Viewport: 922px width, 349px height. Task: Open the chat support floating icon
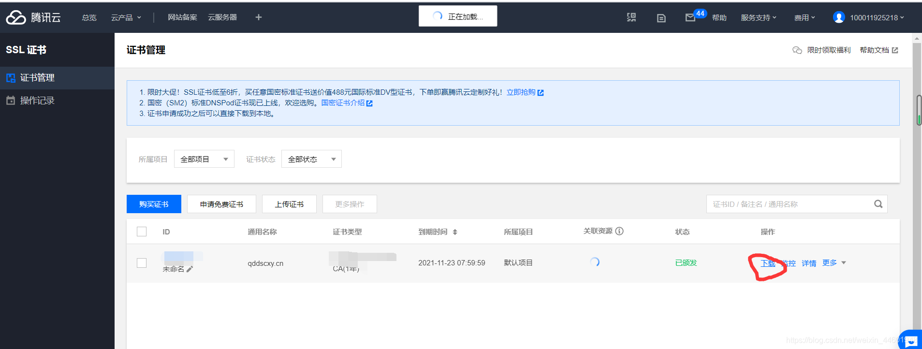(x=911, y=340)
